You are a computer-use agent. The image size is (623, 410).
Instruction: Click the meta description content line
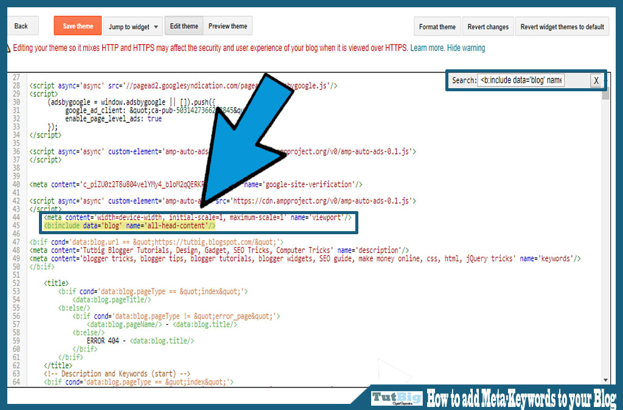point(219,250)
